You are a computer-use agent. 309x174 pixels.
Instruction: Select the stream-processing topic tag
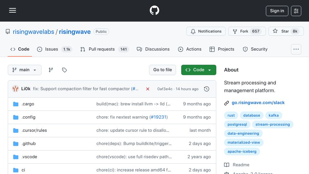point(273,124)
